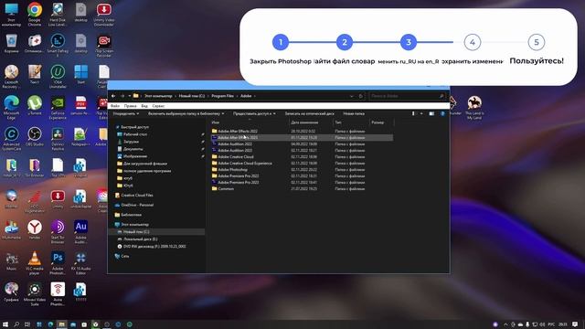The width and height of the screenshot is (585, 329).
Task: Click the Explorer search field
Action: [407, 96]
